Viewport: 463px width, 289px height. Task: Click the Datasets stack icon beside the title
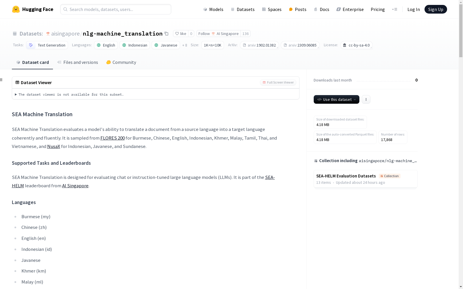coord(15,34)
